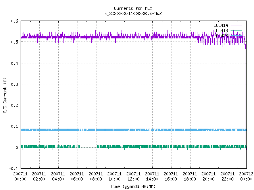
Task: Click the LCL41A legend label
Action: (x=221, y=25)
